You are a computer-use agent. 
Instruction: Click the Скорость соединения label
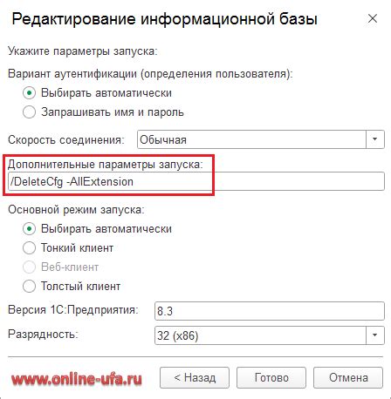click(66, 140)
